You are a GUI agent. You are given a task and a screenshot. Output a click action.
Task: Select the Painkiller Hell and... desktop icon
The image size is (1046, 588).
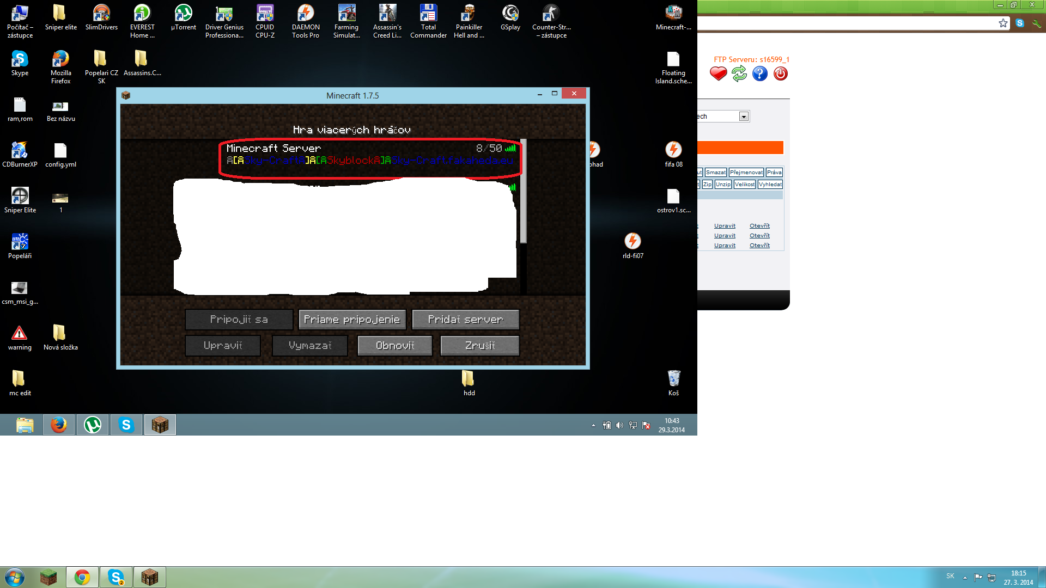click(x=469, y=22)
